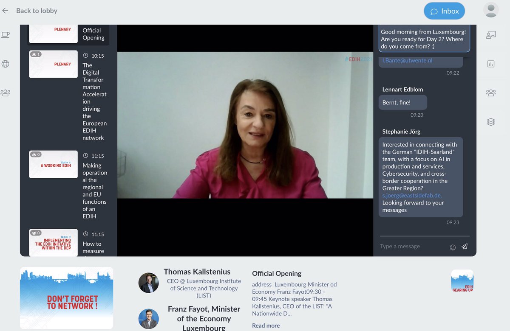
Task: Click the Don't Forget to Network banner
Action: pos(67,298)
